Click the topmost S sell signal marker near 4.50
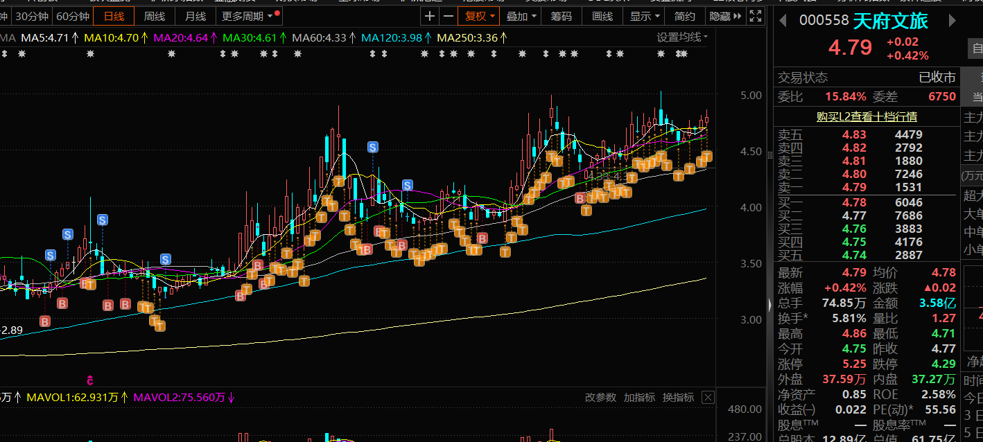The height and width of the screenshot is (442, 983). point(373,147)
